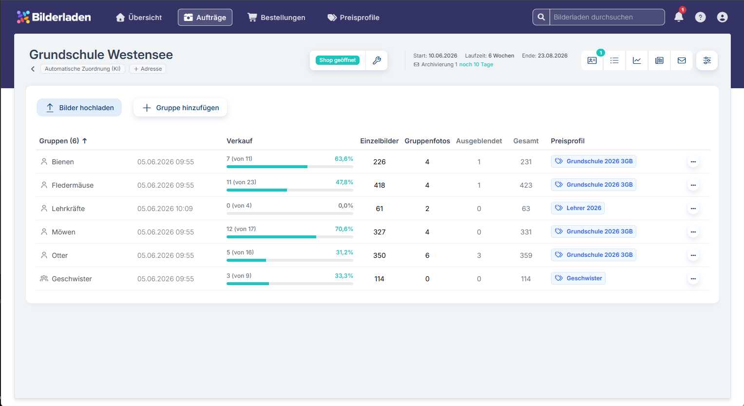Open the three-dot menu for Bienen
Viewport: 744px width, 406px height.
693,162
